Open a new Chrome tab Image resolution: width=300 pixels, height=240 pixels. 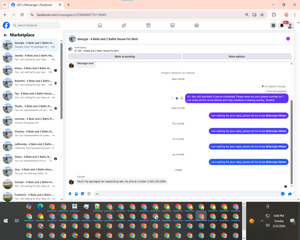tap(68, 5)
